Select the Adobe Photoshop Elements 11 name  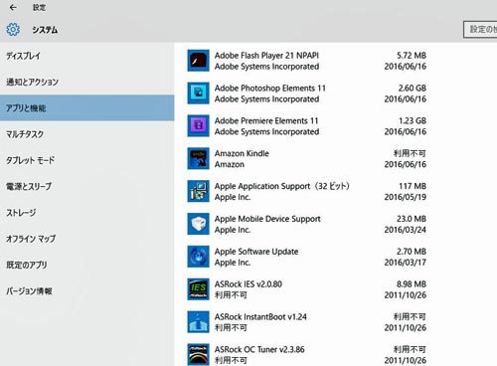(270, 88)
